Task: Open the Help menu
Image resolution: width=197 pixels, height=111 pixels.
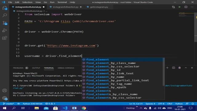Action: (72, 2)
